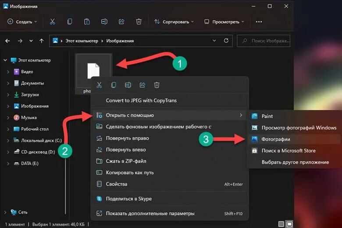
Task: Click the Сжать в ZIP-файл folder icon
Action: point(99,161)
